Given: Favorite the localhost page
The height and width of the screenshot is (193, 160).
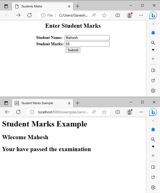Looking at the screenshot, I should [104, 112].
